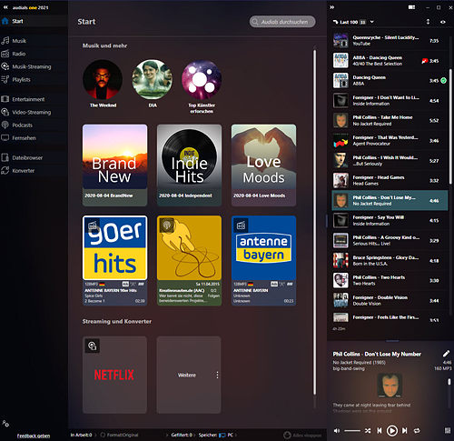
Task: Adjust the volume slider
Action: (352, 431)
